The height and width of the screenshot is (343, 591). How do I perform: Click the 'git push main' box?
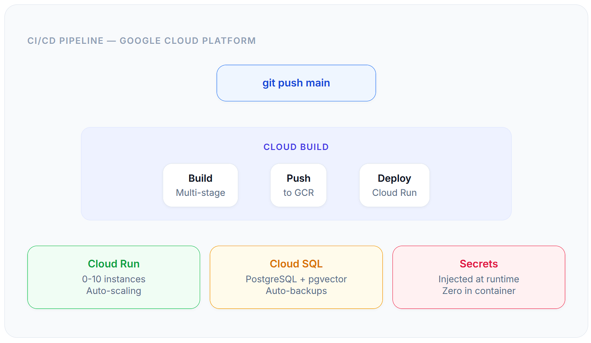(x=296, y=83)
